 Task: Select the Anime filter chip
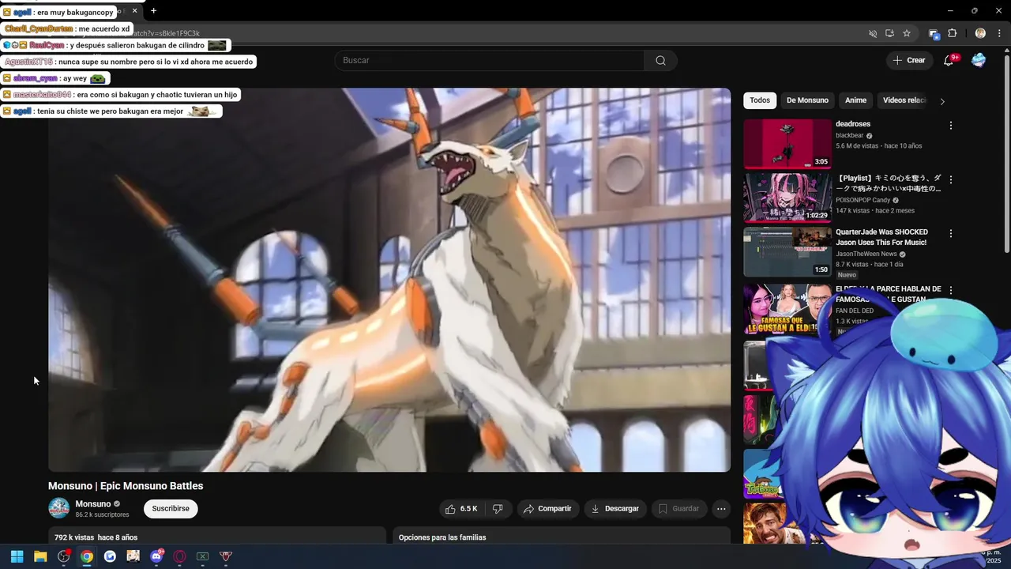click(855, 100)
